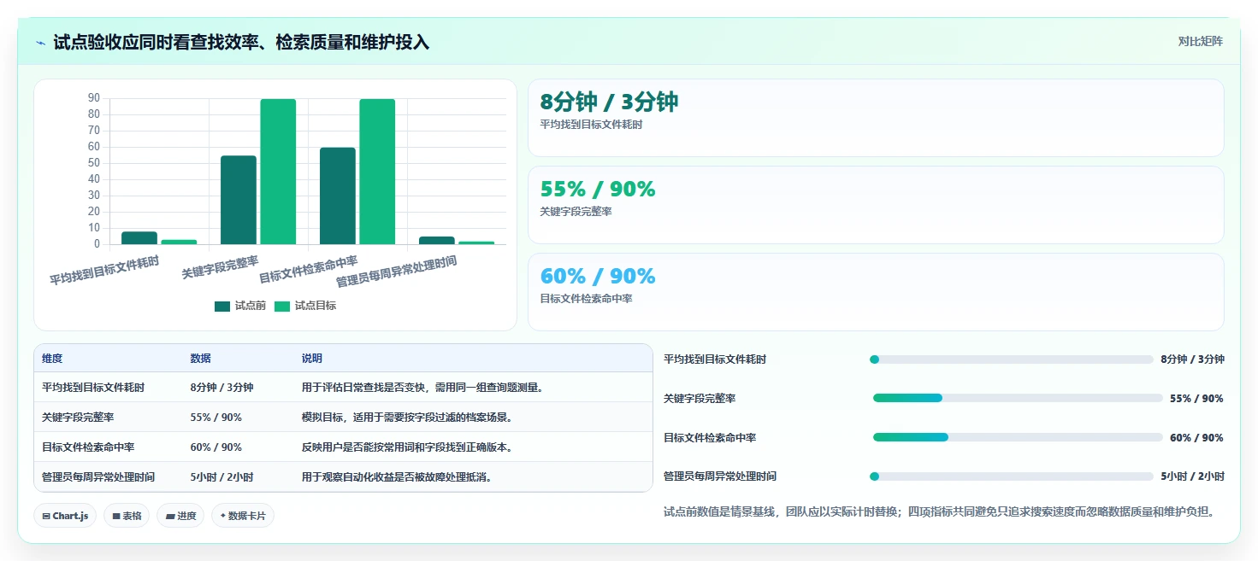
Task: Select table value 8分钟 / 3分钟
Action: tap(221, 388)
